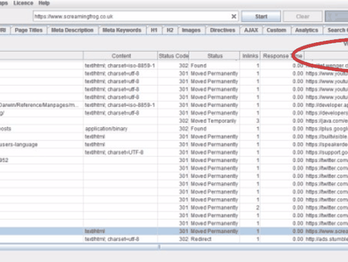Open the Help menu
Screen dimensions: 348x262
(x=44, y=3)
